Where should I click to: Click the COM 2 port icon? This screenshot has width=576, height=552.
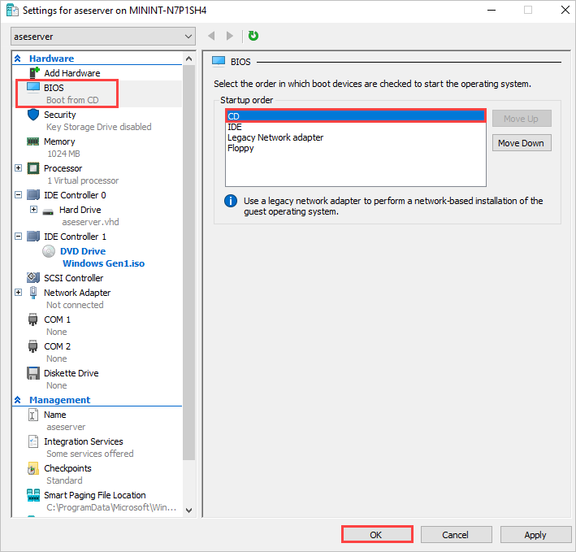point(32,346)
